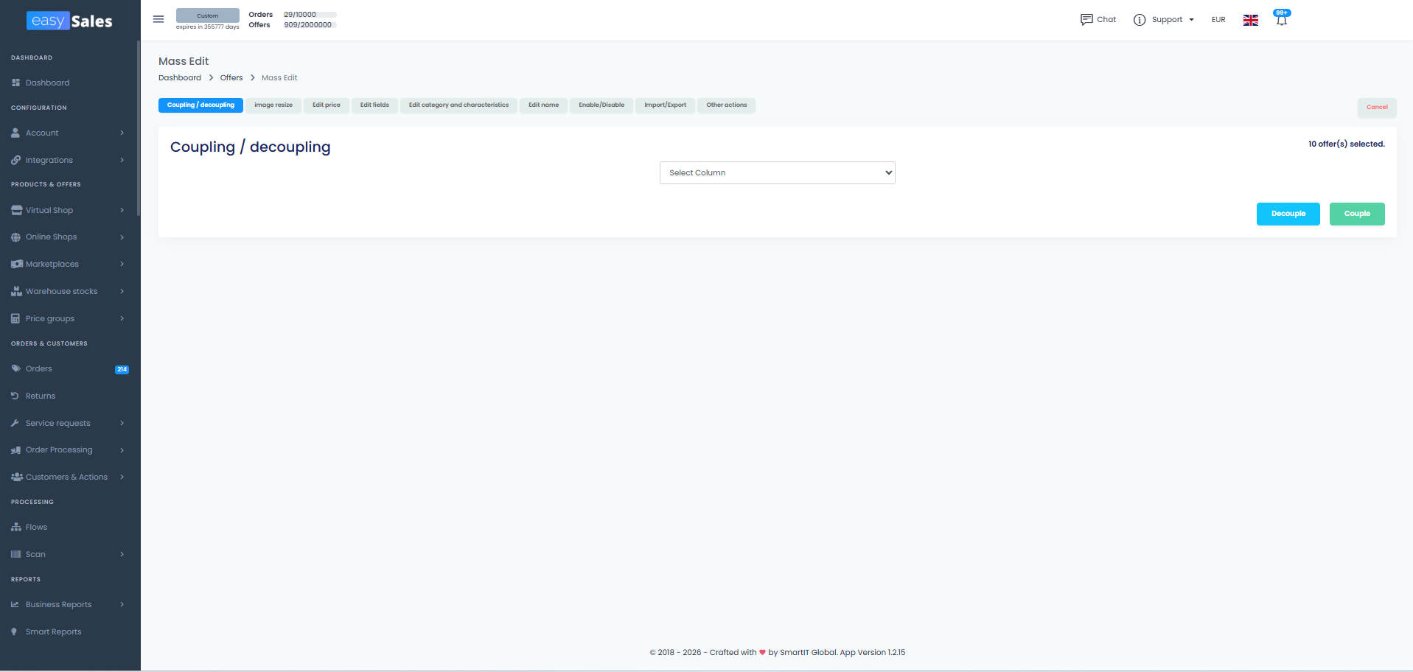Open the notifications bell

pos(1282,21)
